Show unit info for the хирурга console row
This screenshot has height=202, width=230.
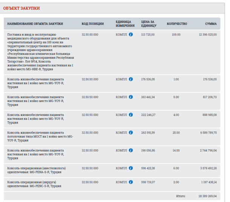coord(131,182)
